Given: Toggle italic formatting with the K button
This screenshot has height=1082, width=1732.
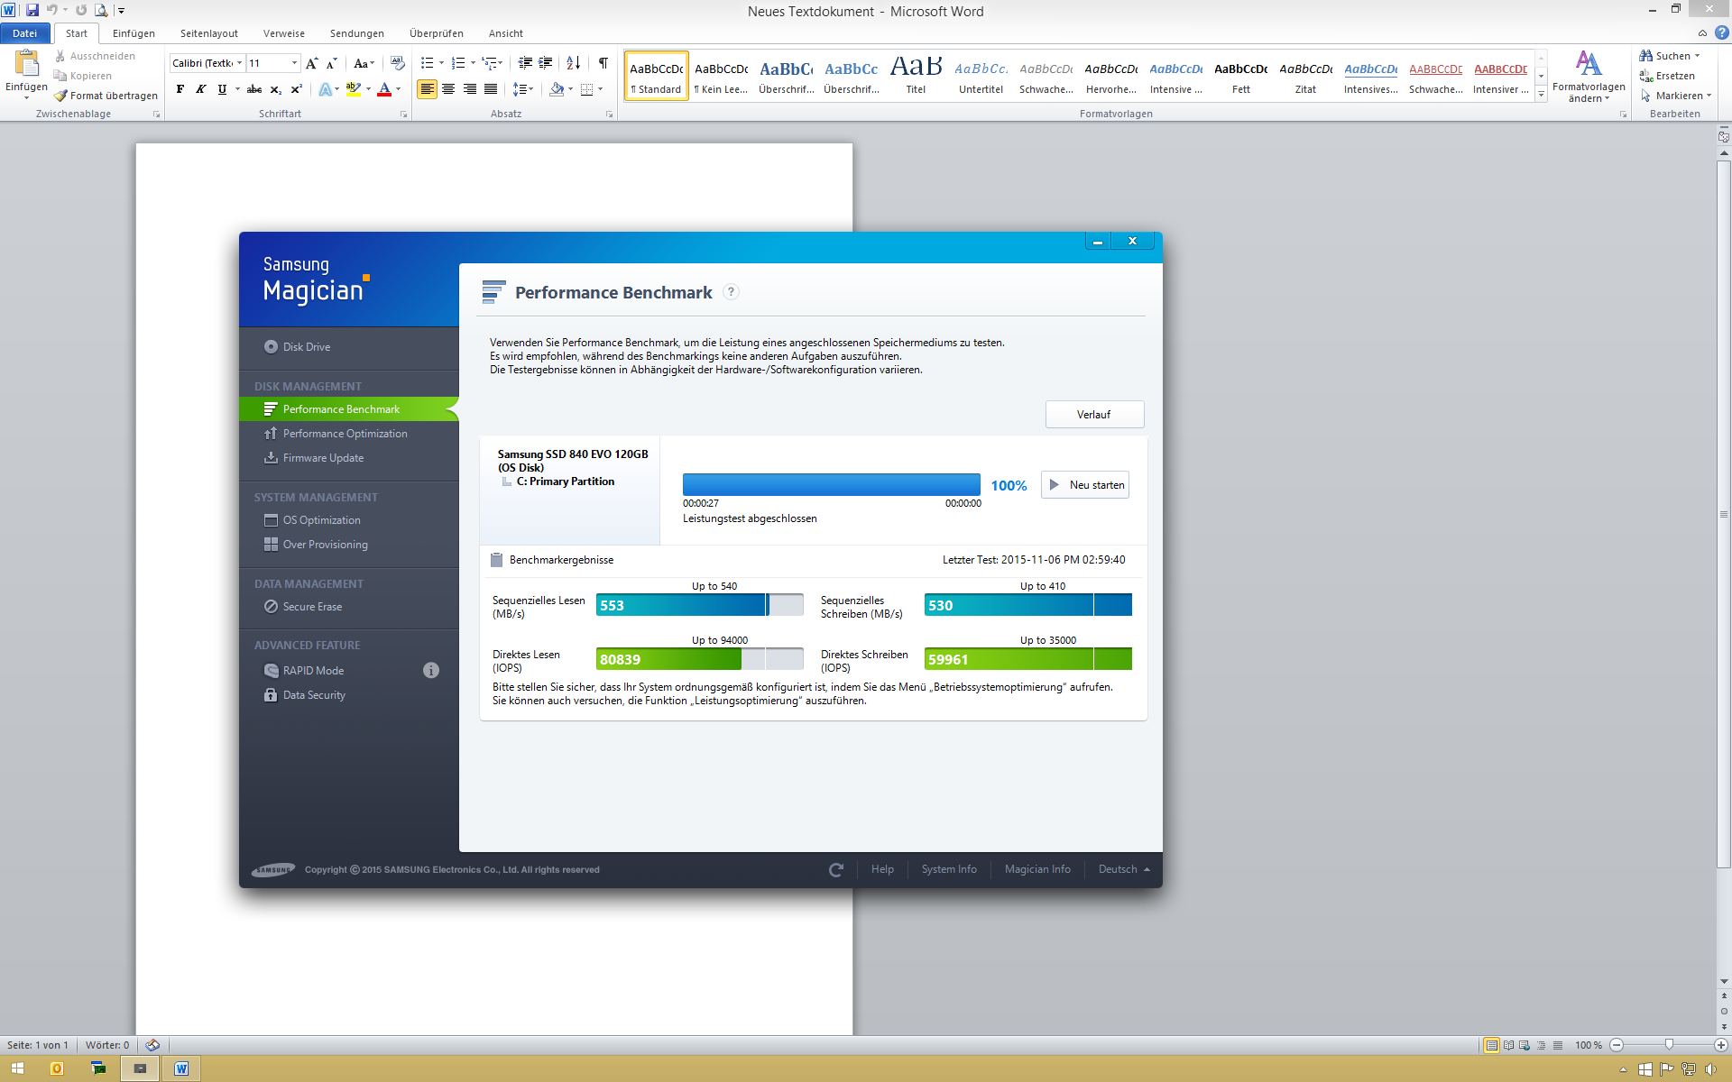Looking at the screenshot, I should 201,89.
